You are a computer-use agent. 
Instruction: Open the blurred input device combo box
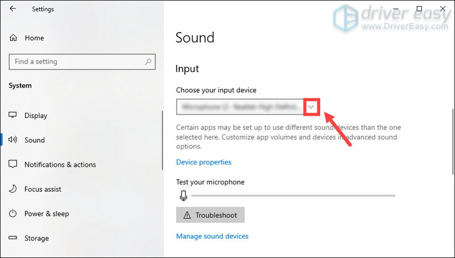pos(240,107)
